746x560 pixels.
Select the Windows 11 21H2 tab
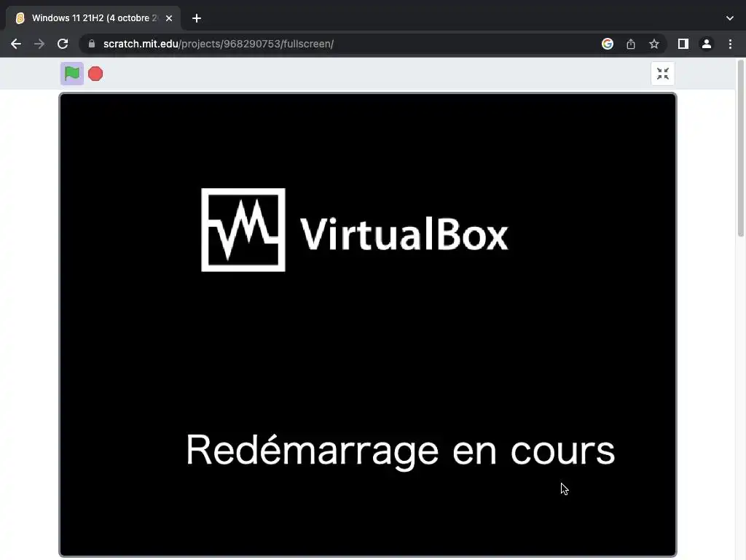tap(93, 18)
